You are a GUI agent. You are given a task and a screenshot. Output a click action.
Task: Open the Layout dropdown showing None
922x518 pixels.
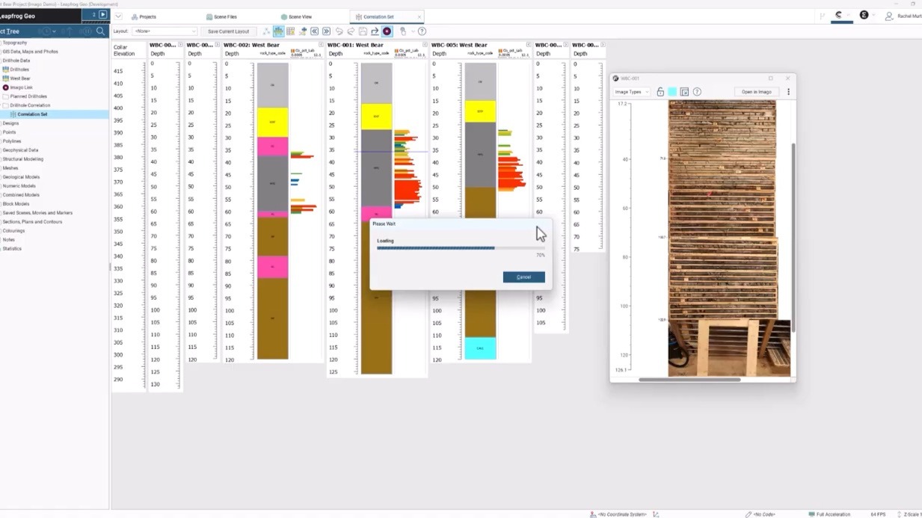[165, 31]
